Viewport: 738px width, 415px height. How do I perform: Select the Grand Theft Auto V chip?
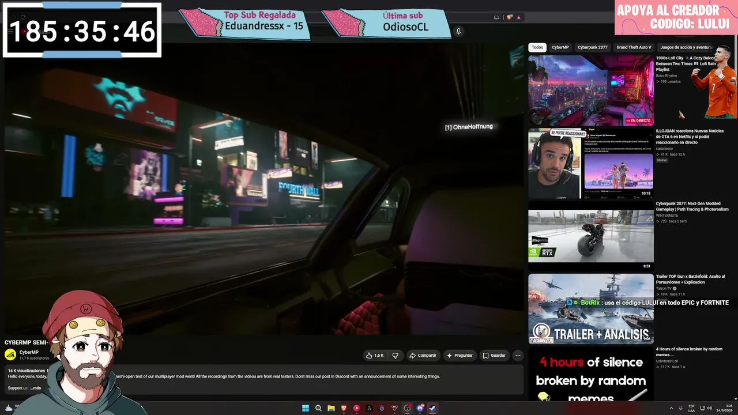[x=634, y=47]
